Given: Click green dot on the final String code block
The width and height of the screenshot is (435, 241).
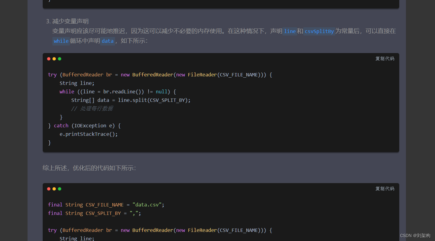Looking at the screenshot, I should 60,189.
